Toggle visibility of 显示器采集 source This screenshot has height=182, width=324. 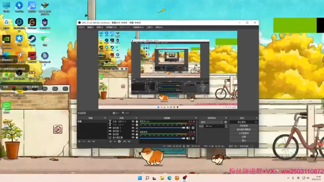click(133, 138)
